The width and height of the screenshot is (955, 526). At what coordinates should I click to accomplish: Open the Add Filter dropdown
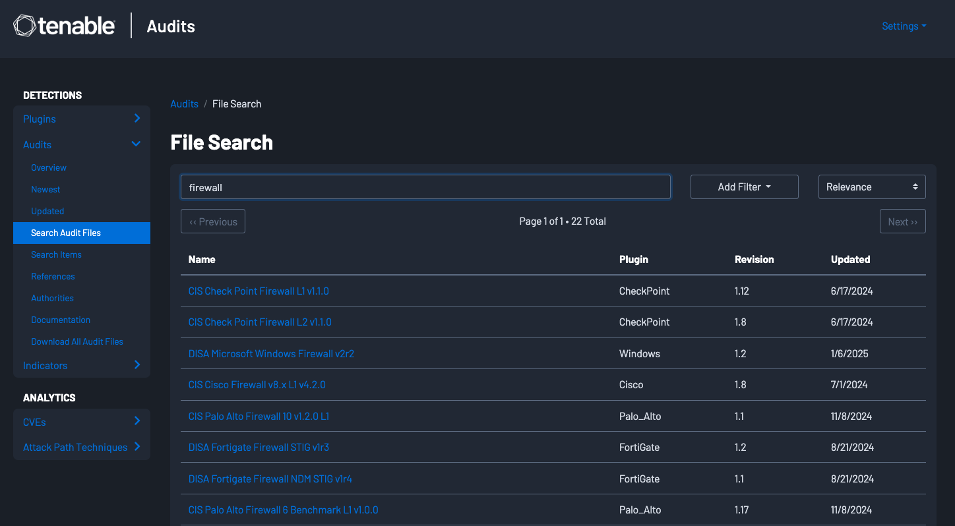click(x=744, y=187)
